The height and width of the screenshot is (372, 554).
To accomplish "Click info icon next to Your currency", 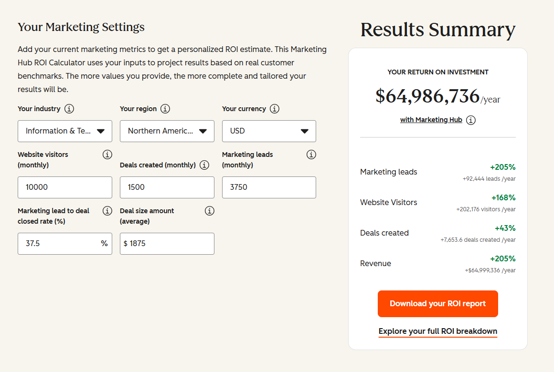I will tap(275, 109).
